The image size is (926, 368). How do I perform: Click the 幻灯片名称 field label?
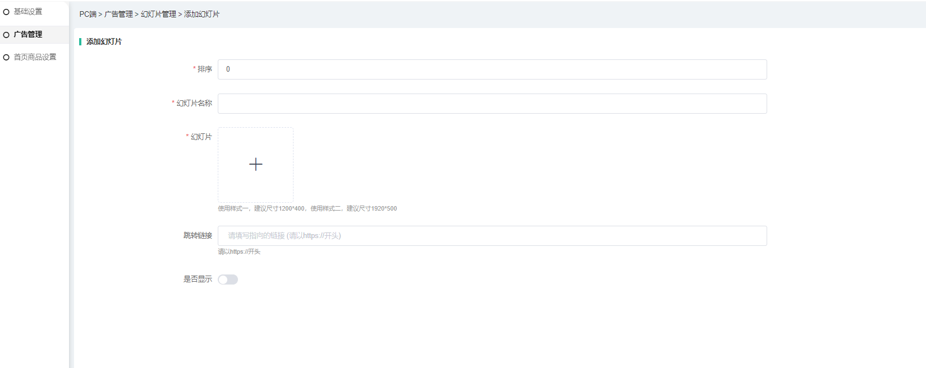(194, 103)
